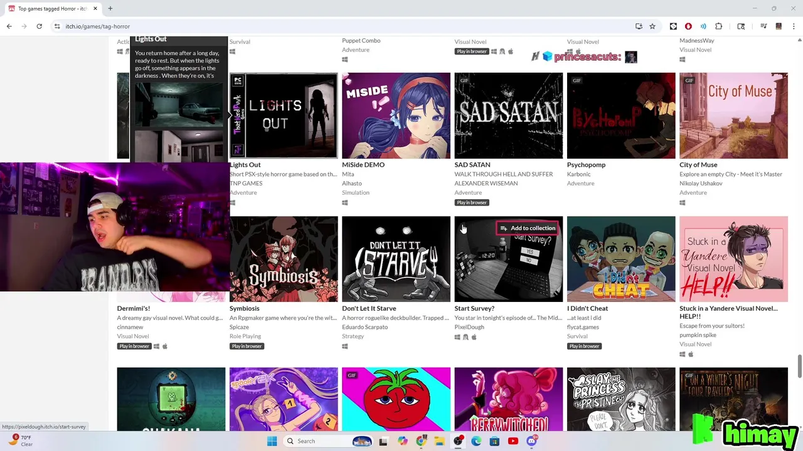This screenshot has height=451, width=803.
Task: Open the MiSide DEMO game thumbnail
Action: 396,116
